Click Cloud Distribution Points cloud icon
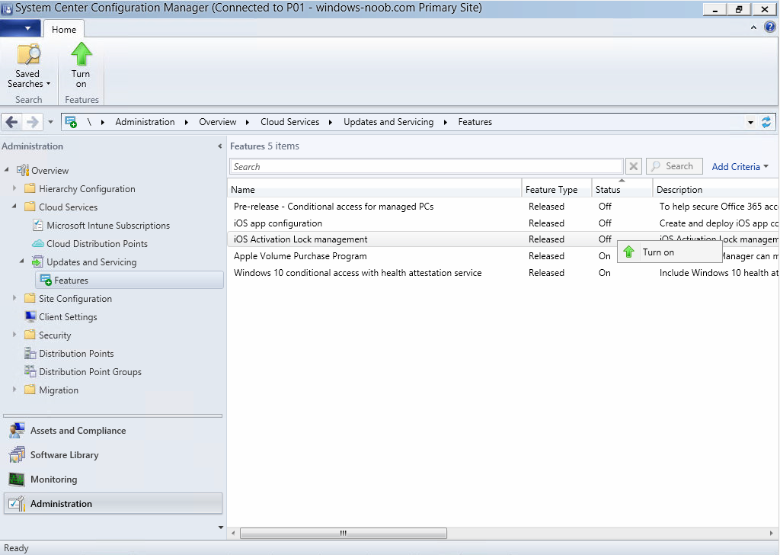This screenshot has width=780, height=555. 38,243
